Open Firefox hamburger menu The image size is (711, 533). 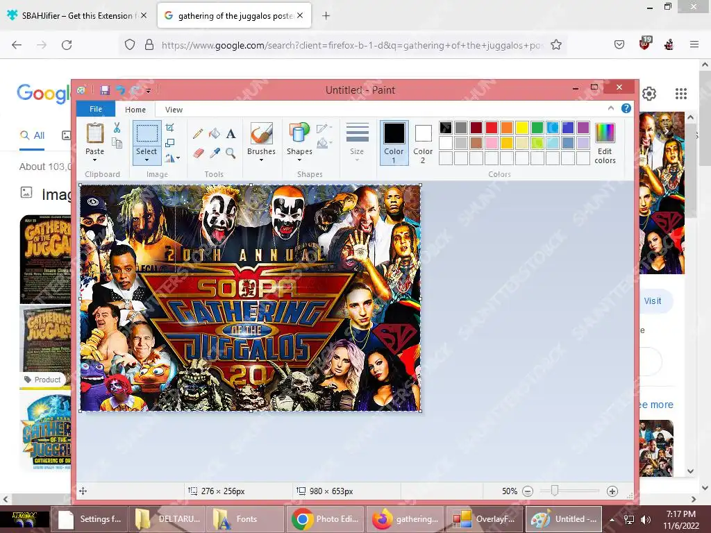click(x=694, y=44)
